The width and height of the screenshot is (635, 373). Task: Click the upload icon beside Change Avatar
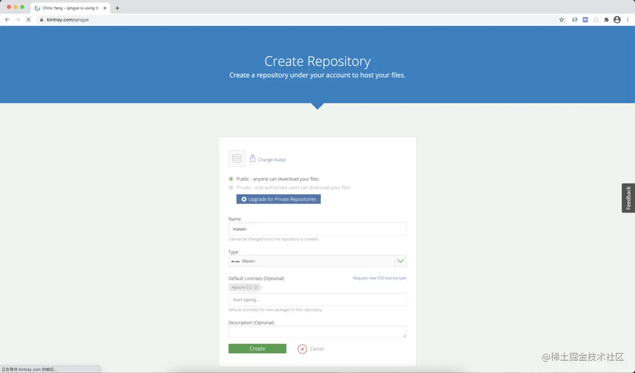pyautogui.click(x=252, y=159)
